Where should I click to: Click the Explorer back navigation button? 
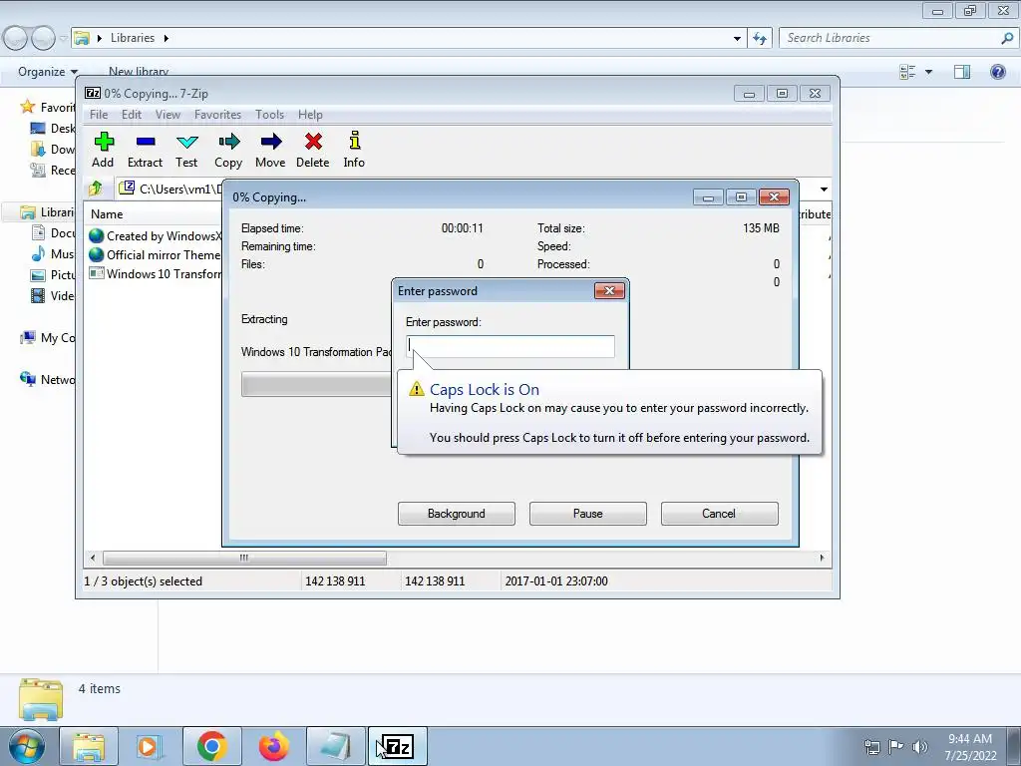(x=16, y=39)
